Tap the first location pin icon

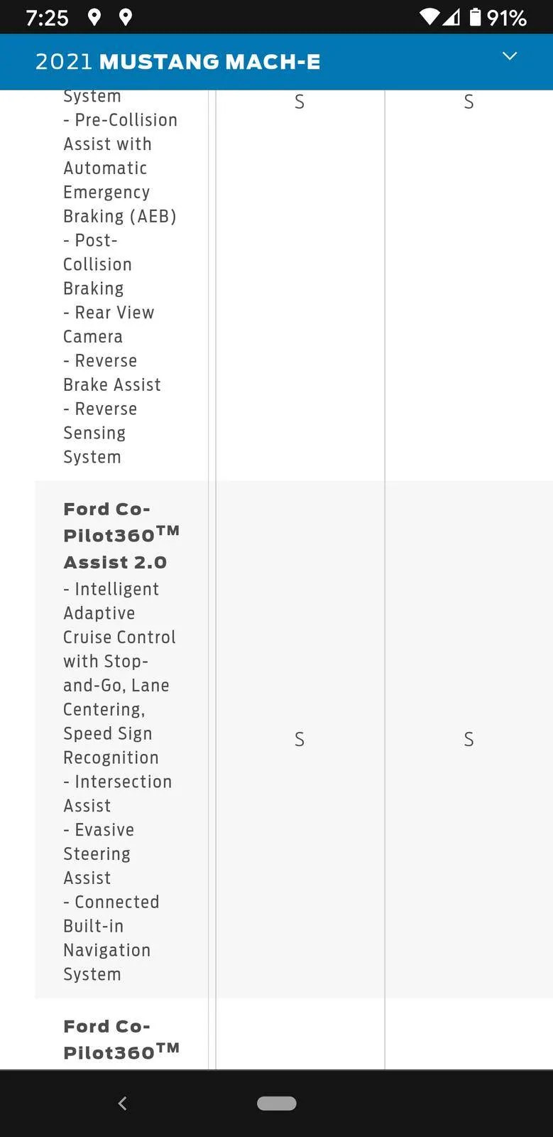point(94,17)
